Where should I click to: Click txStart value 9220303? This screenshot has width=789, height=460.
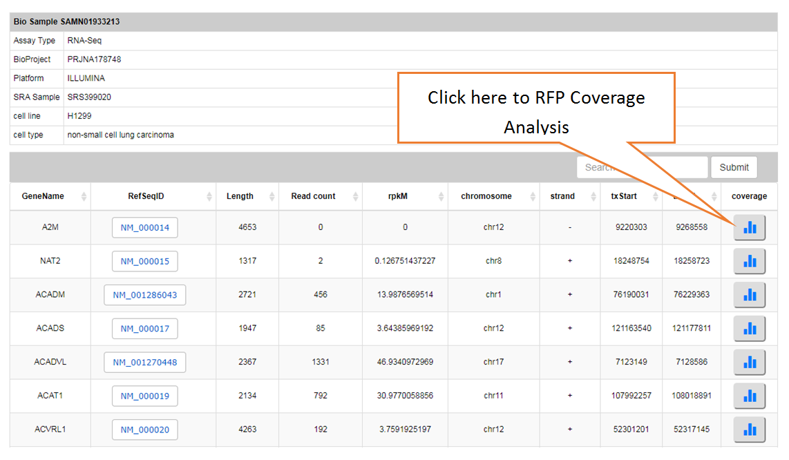631,227
